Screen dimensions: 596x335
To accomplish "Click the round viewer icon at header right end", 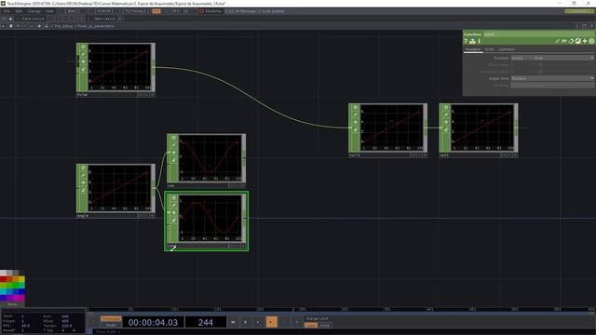I will [591, 41].
